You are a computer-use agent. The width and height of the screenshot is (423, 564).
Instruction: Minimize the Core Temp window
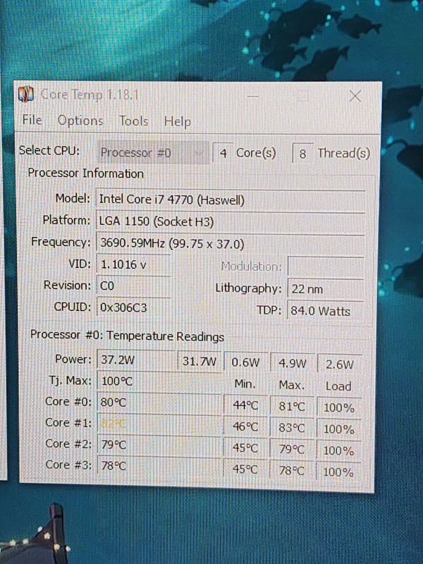pos(252,96)
